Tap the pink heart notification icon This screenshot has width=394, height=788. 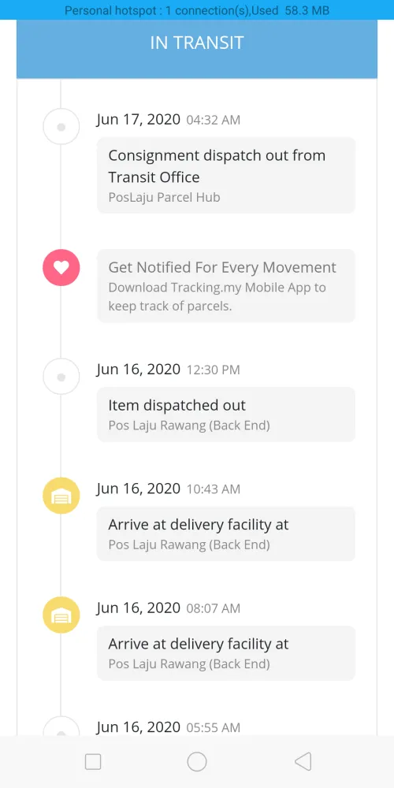click(61, 267)
